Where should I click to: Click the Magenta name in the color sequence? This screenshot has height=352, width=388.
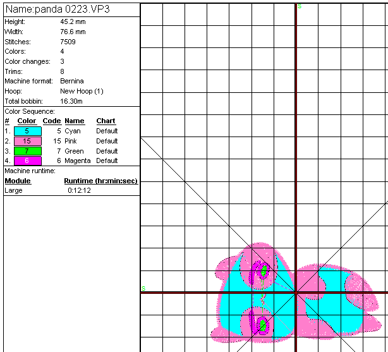tap(78, 161)
